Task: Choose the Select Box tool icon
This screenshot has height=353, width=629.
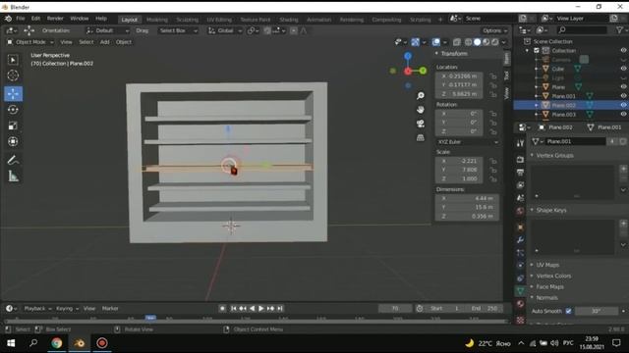Action: click(x=13, y=60)
